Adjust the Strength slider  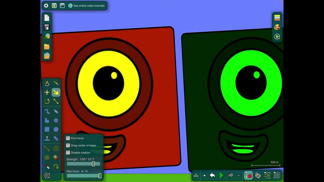coord(84,164)
